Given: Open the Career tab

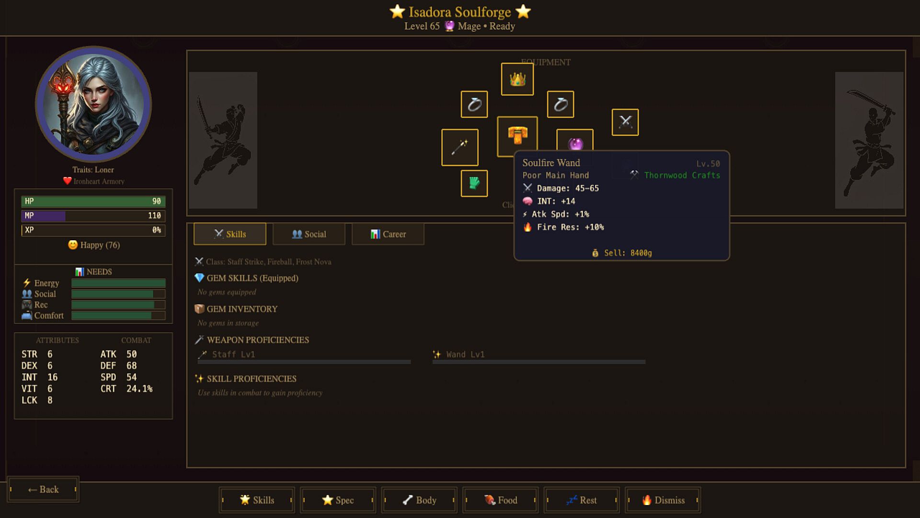Looking at the screenshot, I should tap(388, 234).
